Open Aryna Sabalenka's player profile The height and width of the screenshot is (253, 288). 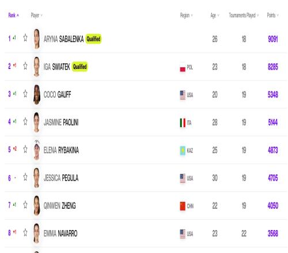point(63,39)
